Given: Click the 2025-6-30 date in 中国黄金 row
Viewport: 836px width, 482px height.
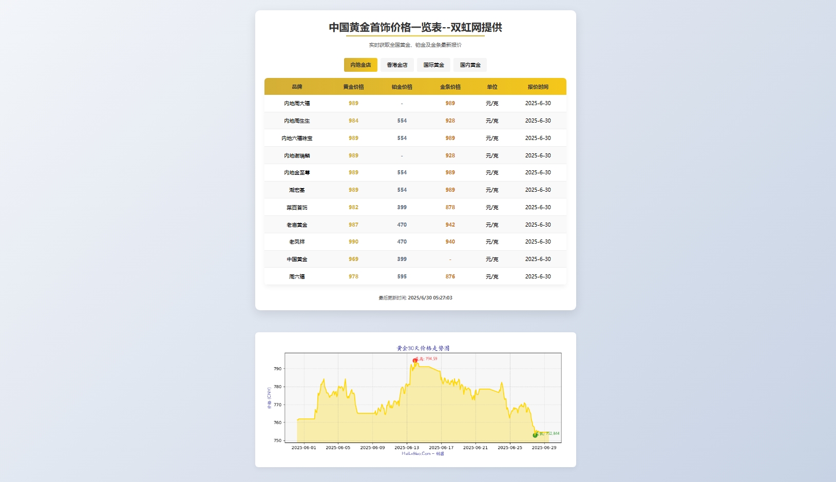Looking at the screenshot, I should [x=538, y=259].
